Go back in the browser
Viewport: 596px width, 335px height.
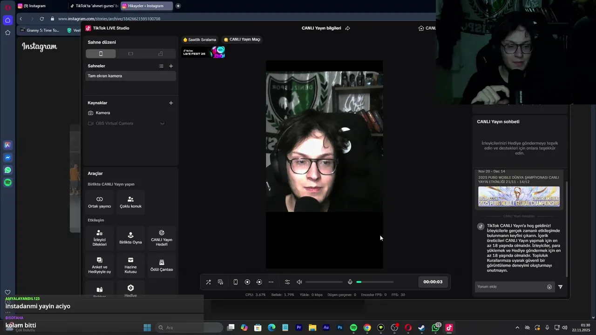pos(20,19)
